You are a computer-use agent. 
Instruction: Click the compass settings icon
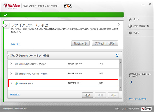pyautogui.click(x=130, y=26)
